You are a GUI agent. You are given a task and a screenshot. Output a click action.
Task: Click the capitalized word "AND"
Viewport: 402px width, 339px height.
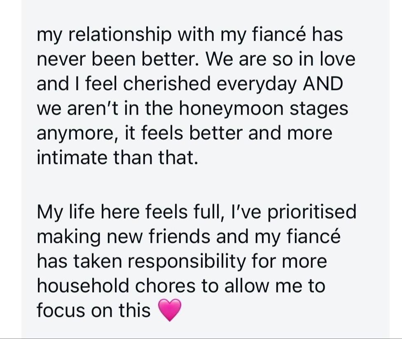(x=323, y=84)
